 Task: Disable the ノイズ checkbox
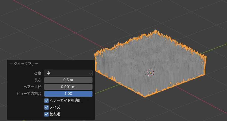47,107
